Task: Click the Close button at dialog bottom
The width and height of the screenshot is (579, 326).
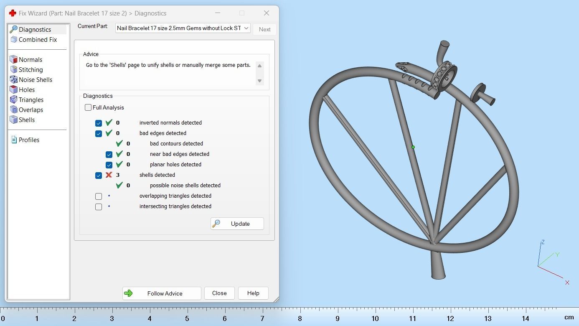Action: point(219,293)
